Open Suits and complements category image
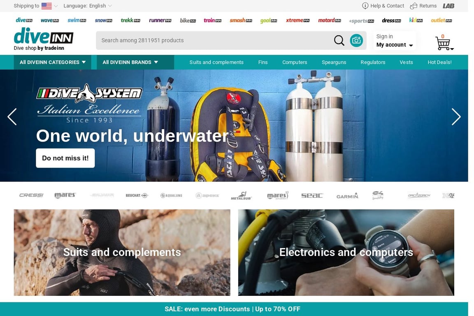The image size is (474, 316). pyautogui.click(x=122, y=253)
